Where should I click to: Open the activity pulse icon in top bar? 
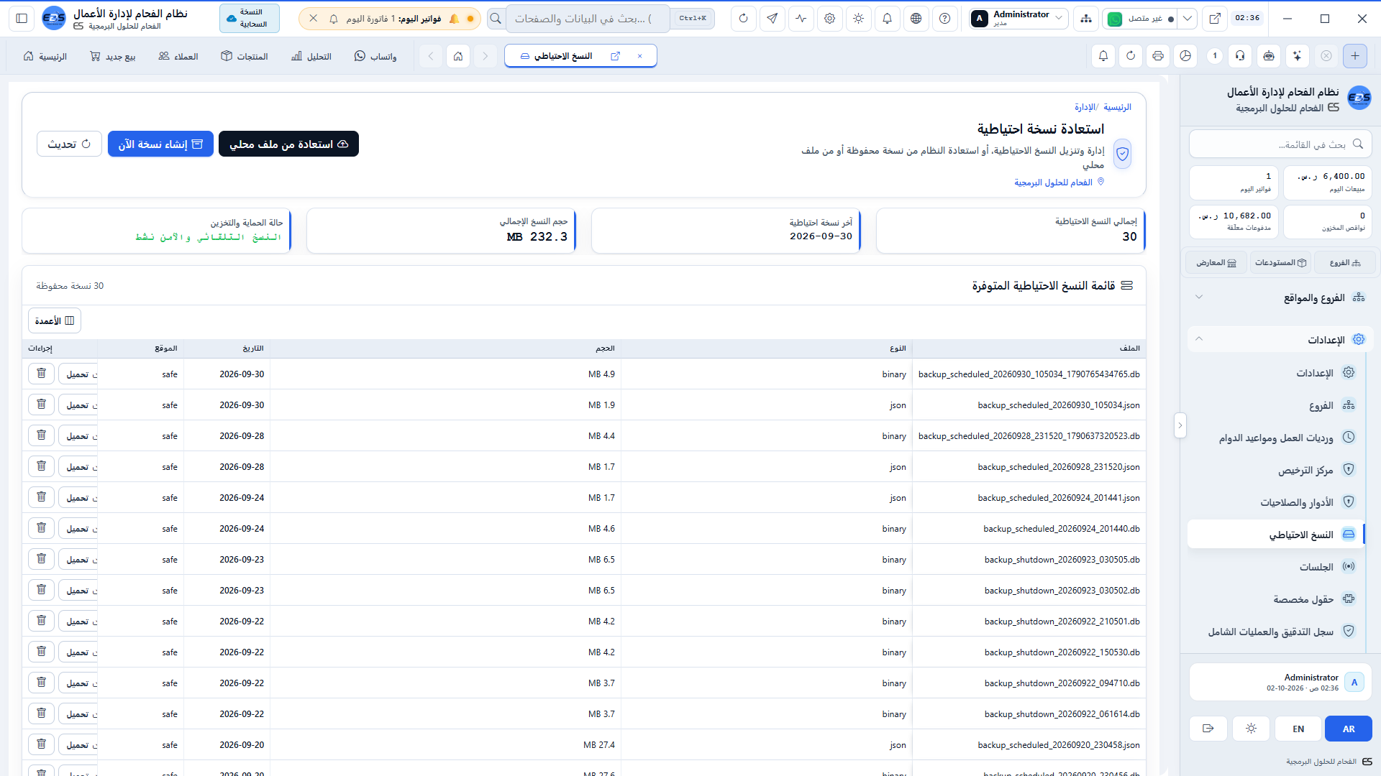tap(801, 19)
